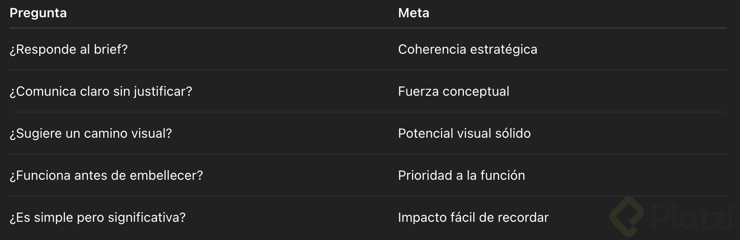Viewport: 740px width, 240px height.
Task: Select the Impacto fácil de recordar cell
Action: [473, 218]
